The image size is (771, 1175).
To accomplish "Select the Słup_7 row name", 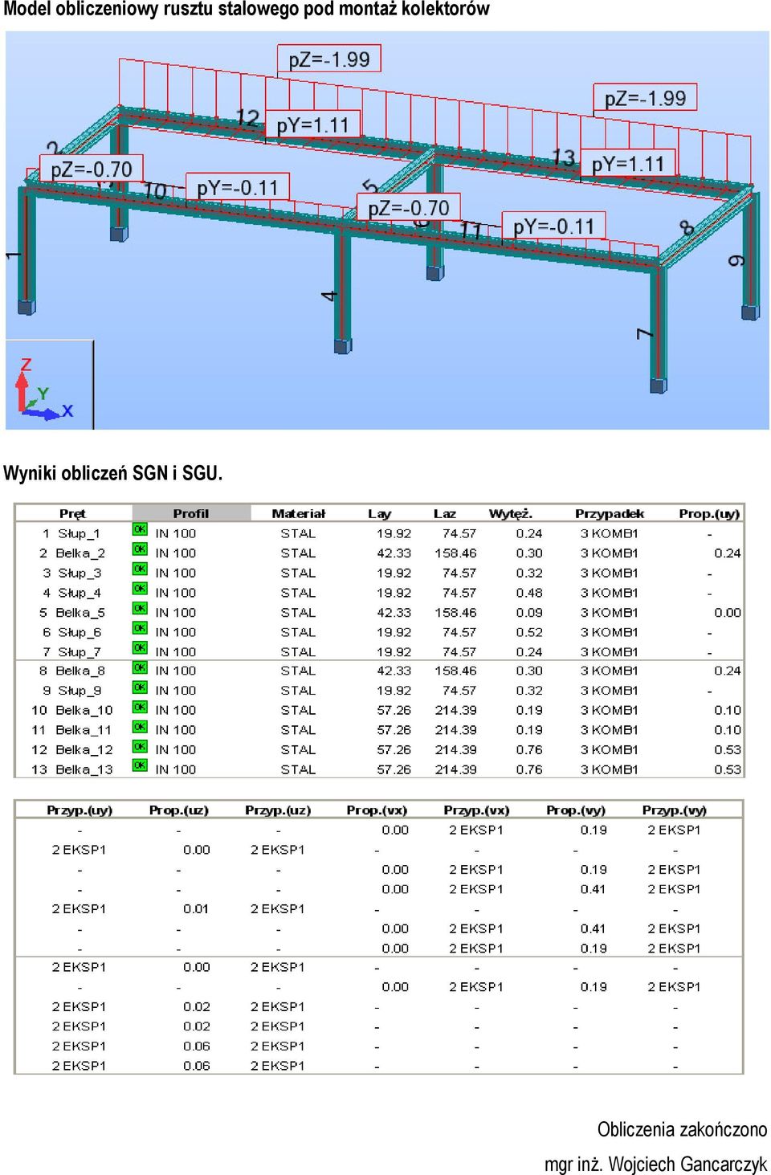I will click(79, 651).
